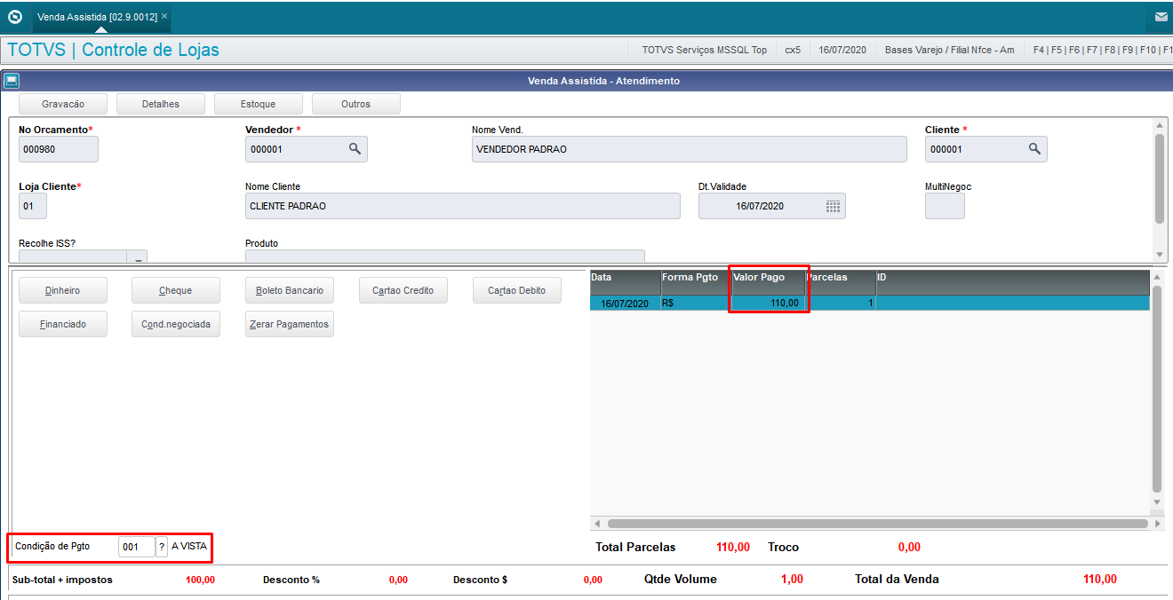The width and height of the screenshot is (1173, 600).
Task: Click the Produto input field
Action: pyautogui.click(x=444, y=257)
